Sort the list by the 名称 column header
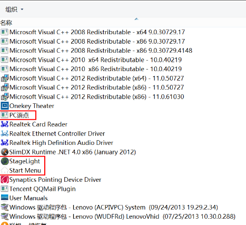Image resolution: width=246 pixels, height=225 pixels. click(x=6, y=23)
